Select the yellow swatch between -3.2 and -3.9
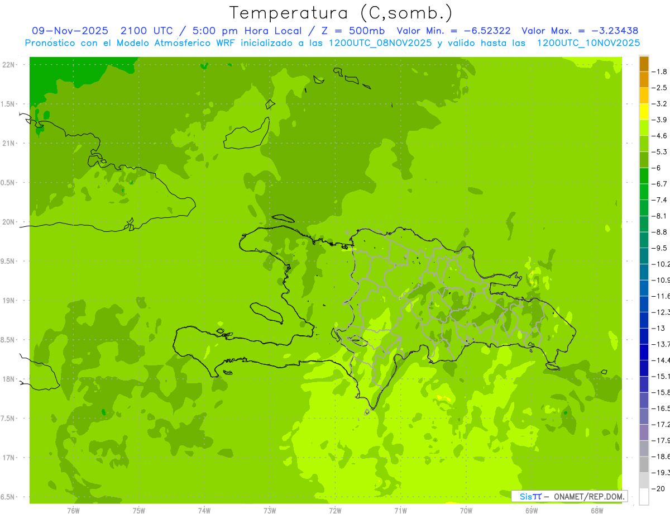Viewport: 670px width, 518px height. tap(644, 112)
